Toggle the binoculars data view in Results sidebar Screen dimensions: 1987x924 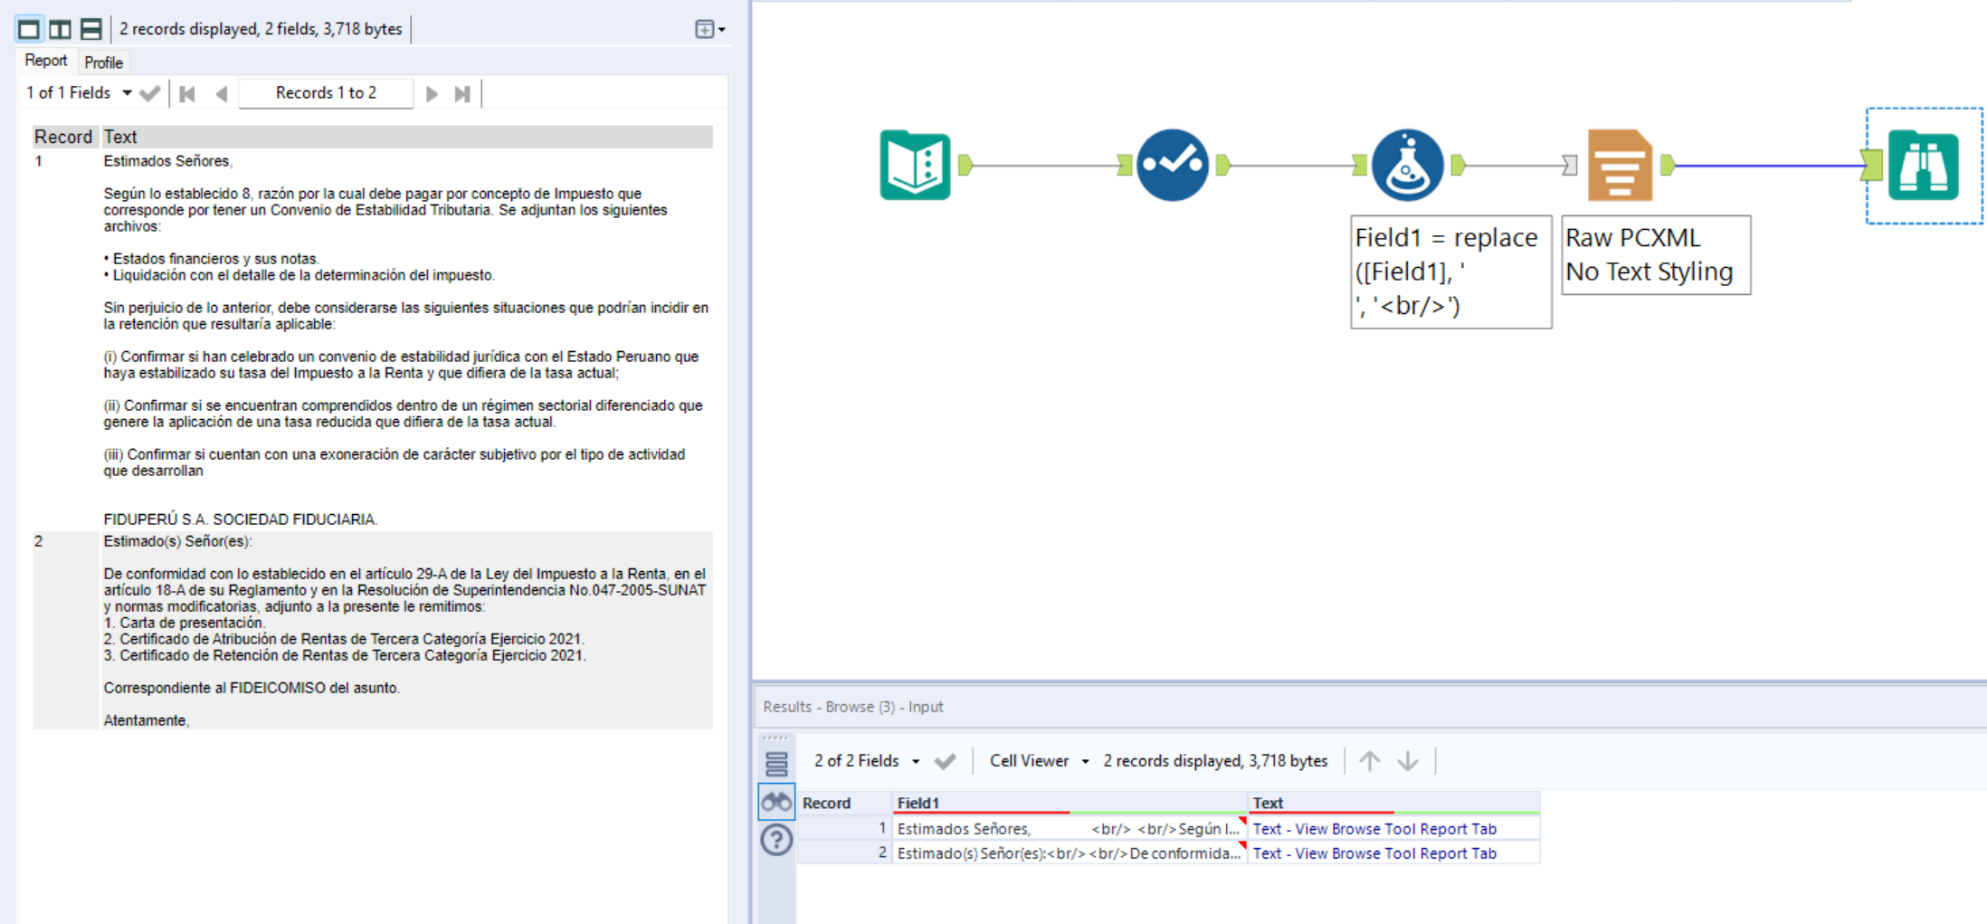click(x=776, y=801)
